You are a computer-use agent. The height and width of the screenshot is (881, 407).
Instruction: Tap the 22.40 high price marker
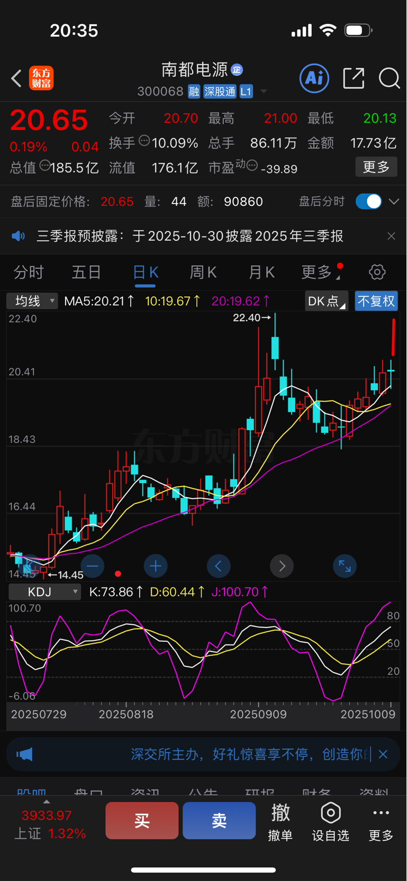point(251,317)
